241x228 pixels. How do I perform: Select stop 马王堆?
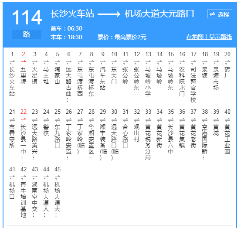coord(46,75)
